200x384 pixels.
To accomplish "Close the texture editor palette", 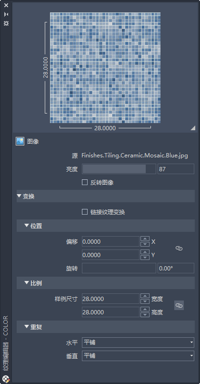I will click(6, 5).
